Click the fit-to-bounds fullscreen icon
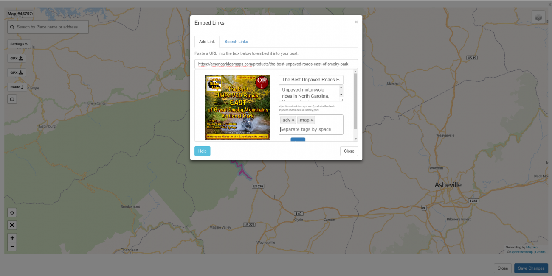Image resolution: width=552 pixels, height=276 pixels. point(12,225)
